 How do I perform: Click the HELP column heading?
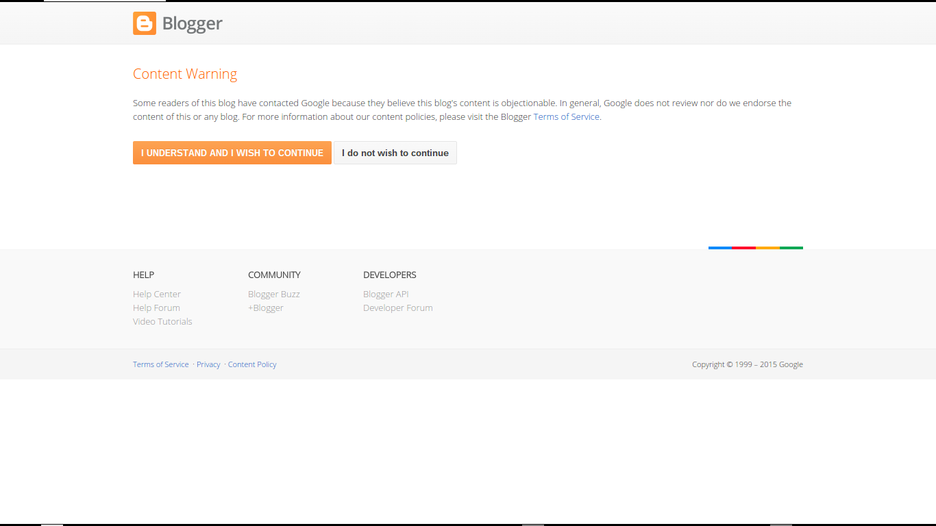(143, 275)
